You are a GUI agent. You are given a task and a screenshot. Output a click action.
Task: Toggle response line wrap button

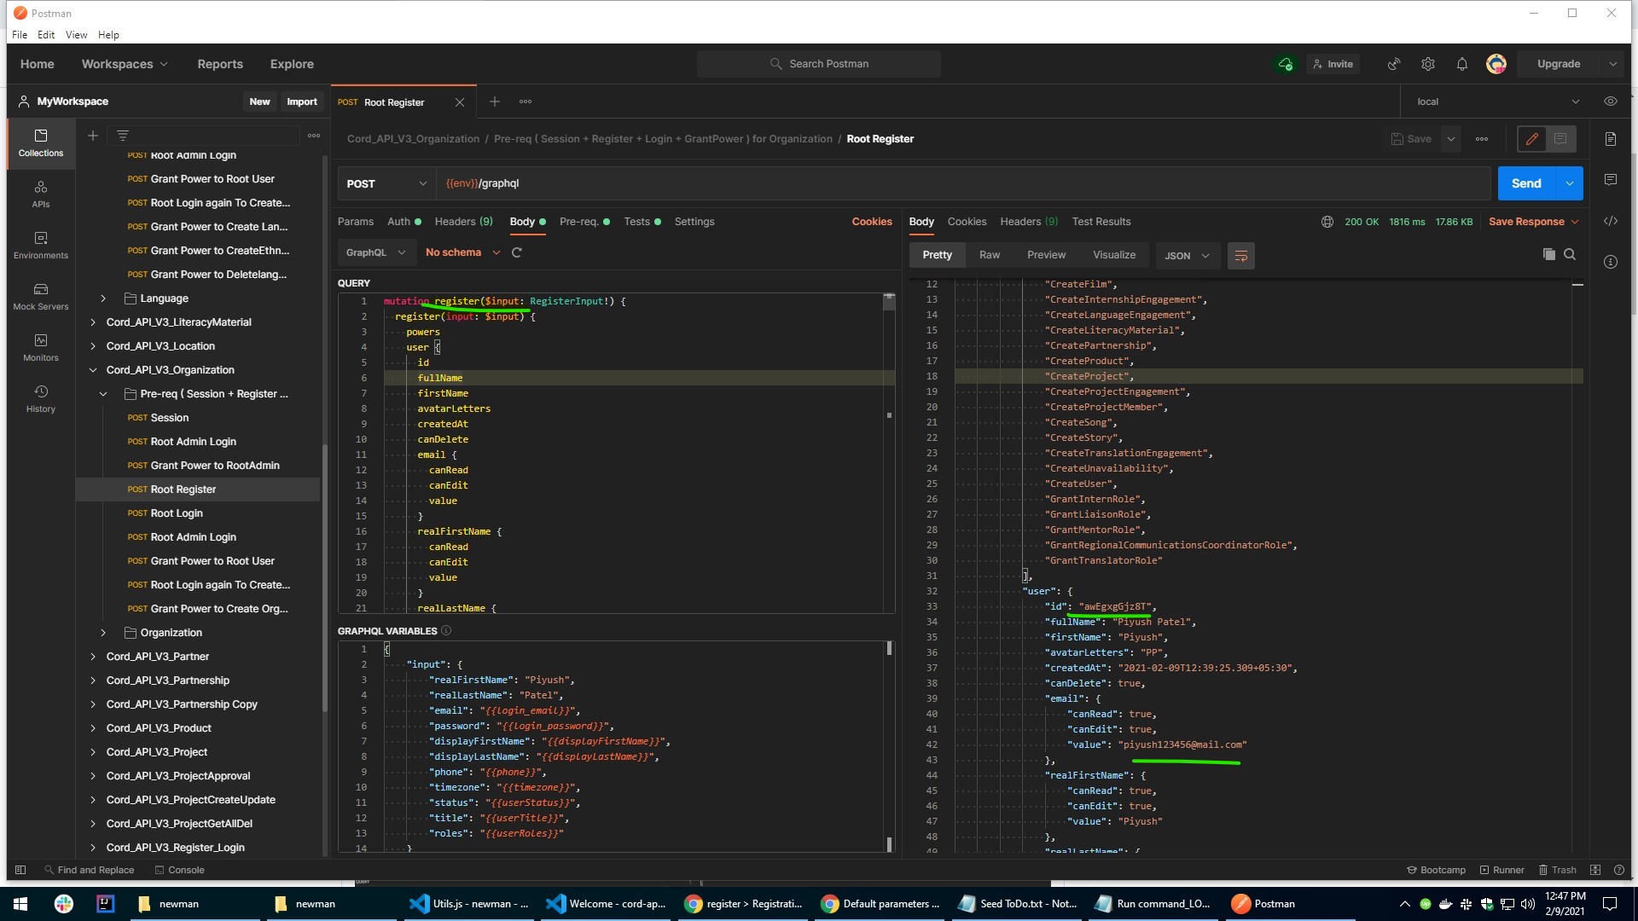coord(1240,256)
